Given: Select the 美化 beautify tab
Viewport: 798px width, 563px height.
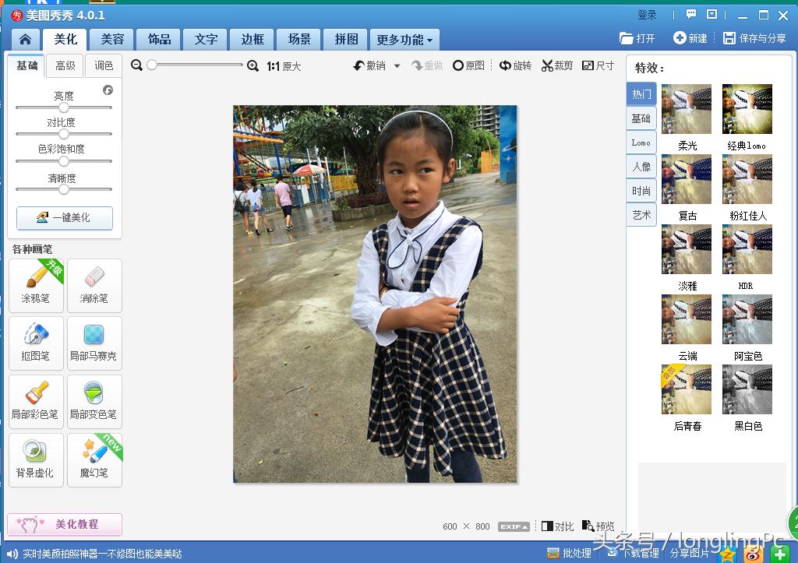Looking at the screenshot, I should [x=65, y=39].
